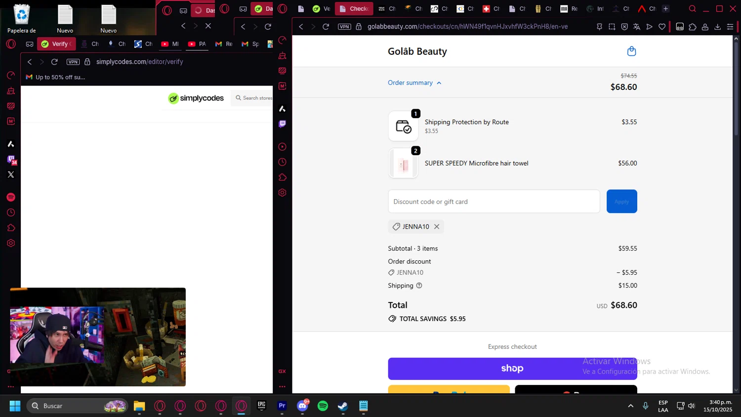This screenshot has height=417, width=741.
Task: Click the golabbeauty.com checkout URL
Action: (468, 27)
